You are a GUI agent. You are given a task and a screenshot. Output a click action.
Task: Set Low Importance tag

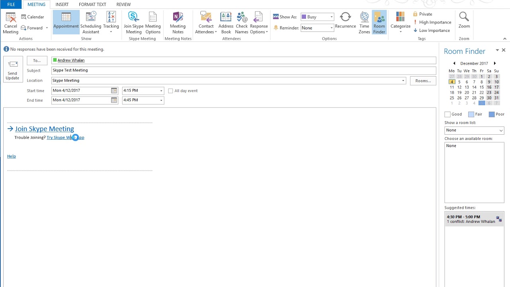432,30
